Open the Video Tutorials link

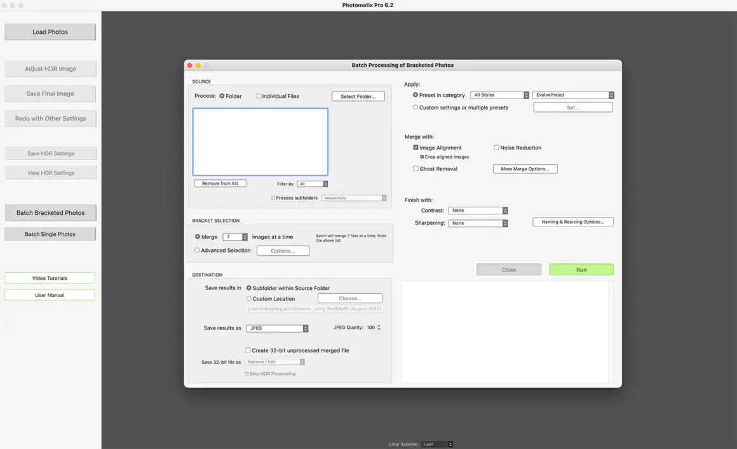(50, 278)
